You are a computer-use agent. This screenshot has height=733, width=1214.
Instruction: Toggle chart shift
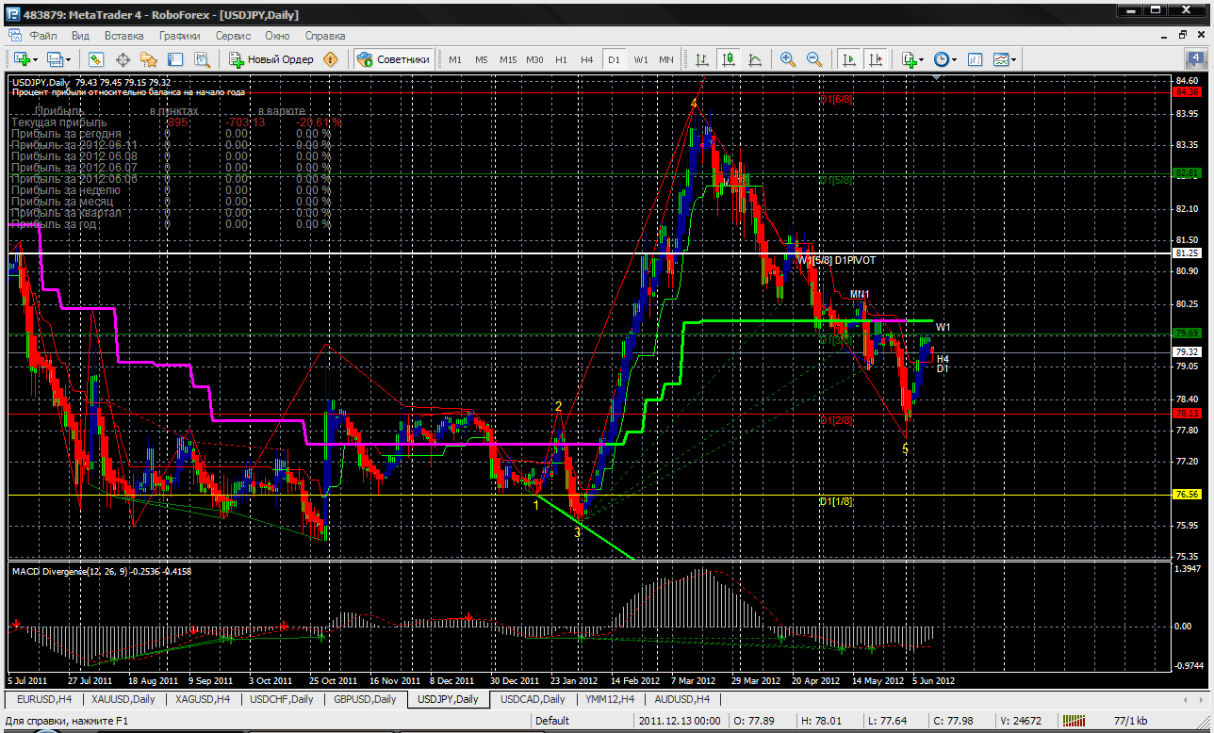pos(876,59)
